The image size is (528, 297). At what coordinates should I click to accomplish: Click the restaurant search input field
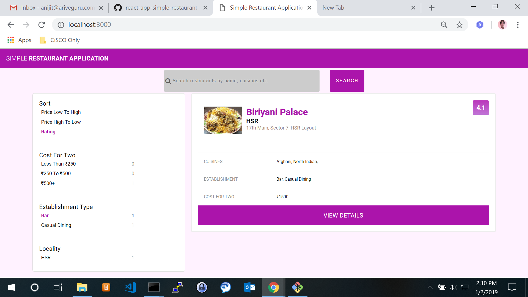tap(242, 81)
